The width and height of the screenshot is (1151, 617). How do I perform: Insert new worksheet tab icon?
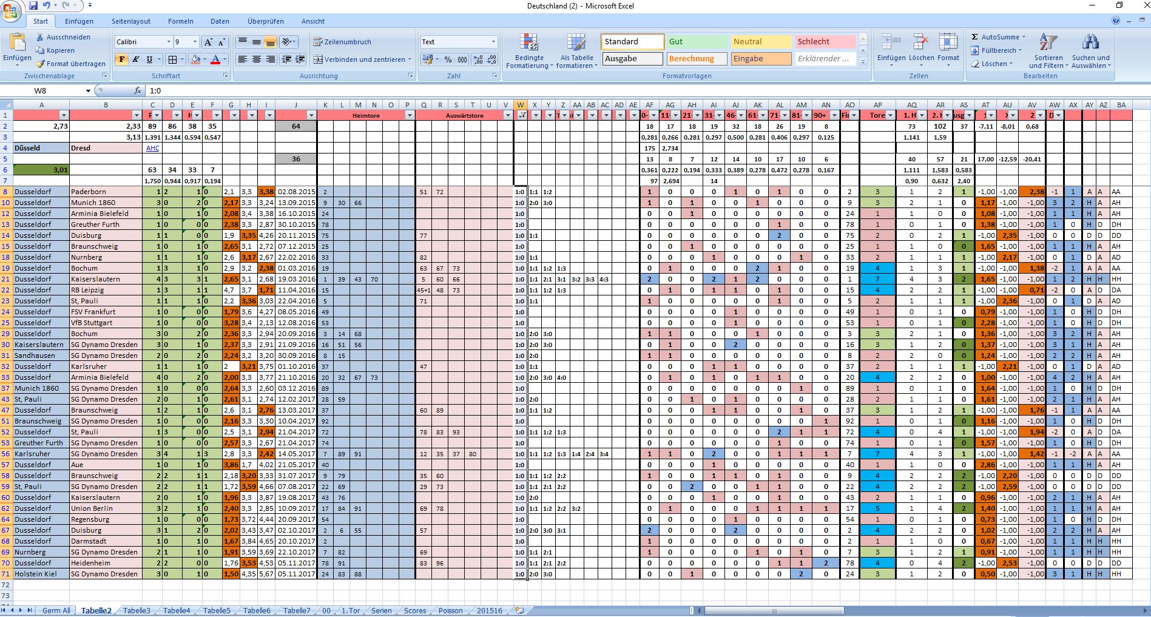pos(519,610)
